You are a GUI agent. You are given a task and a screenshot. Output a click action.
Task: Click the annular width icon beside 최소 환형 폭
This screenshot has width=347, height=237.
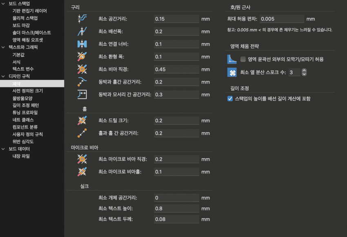pos(82,57)
